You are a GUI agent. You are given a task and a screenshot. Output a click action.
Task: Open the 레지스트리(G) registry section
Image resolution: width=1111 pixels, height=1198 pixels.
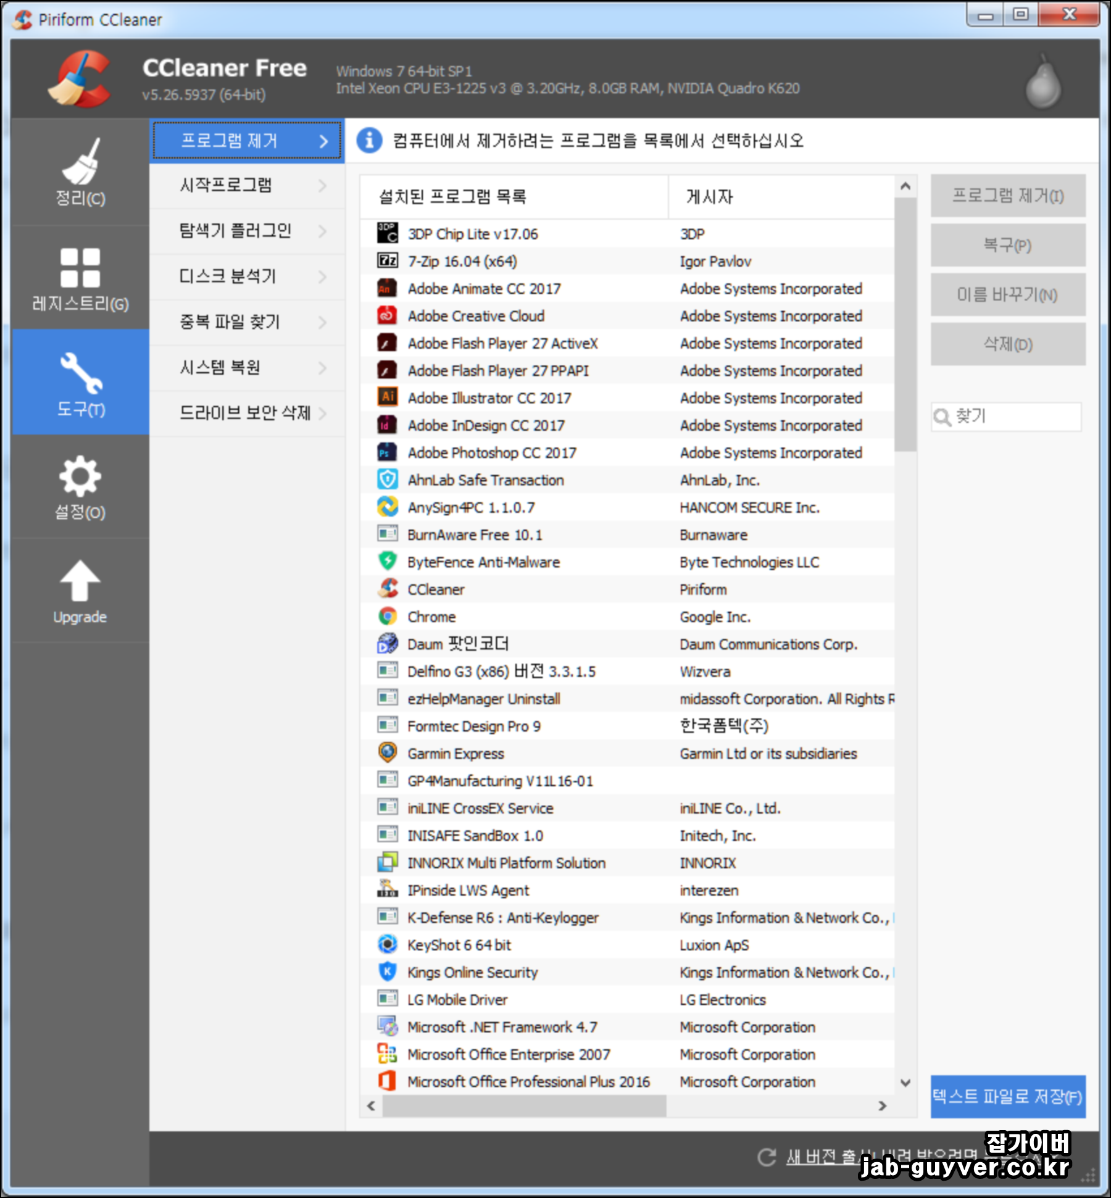(80, 277)
